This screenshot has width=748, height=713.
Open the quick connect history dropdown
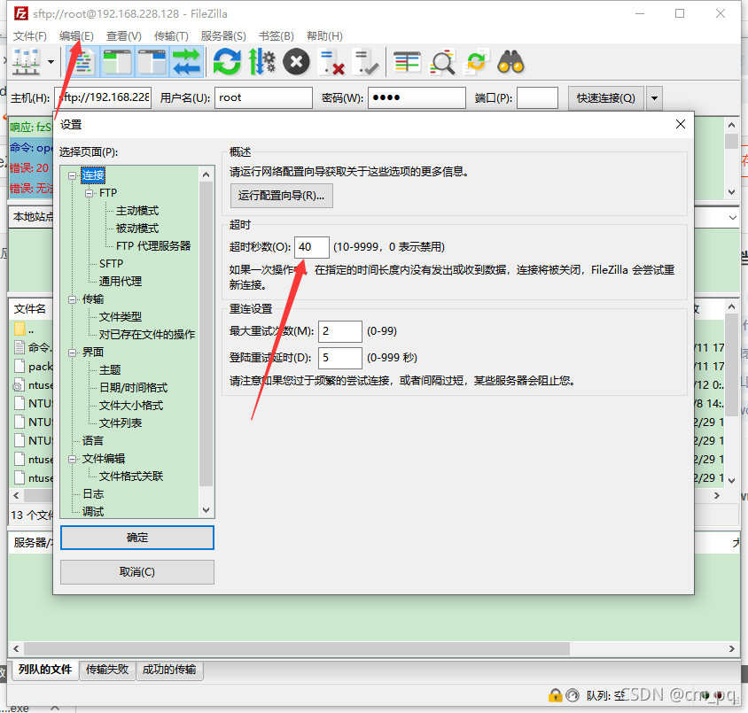coord(654,97)
